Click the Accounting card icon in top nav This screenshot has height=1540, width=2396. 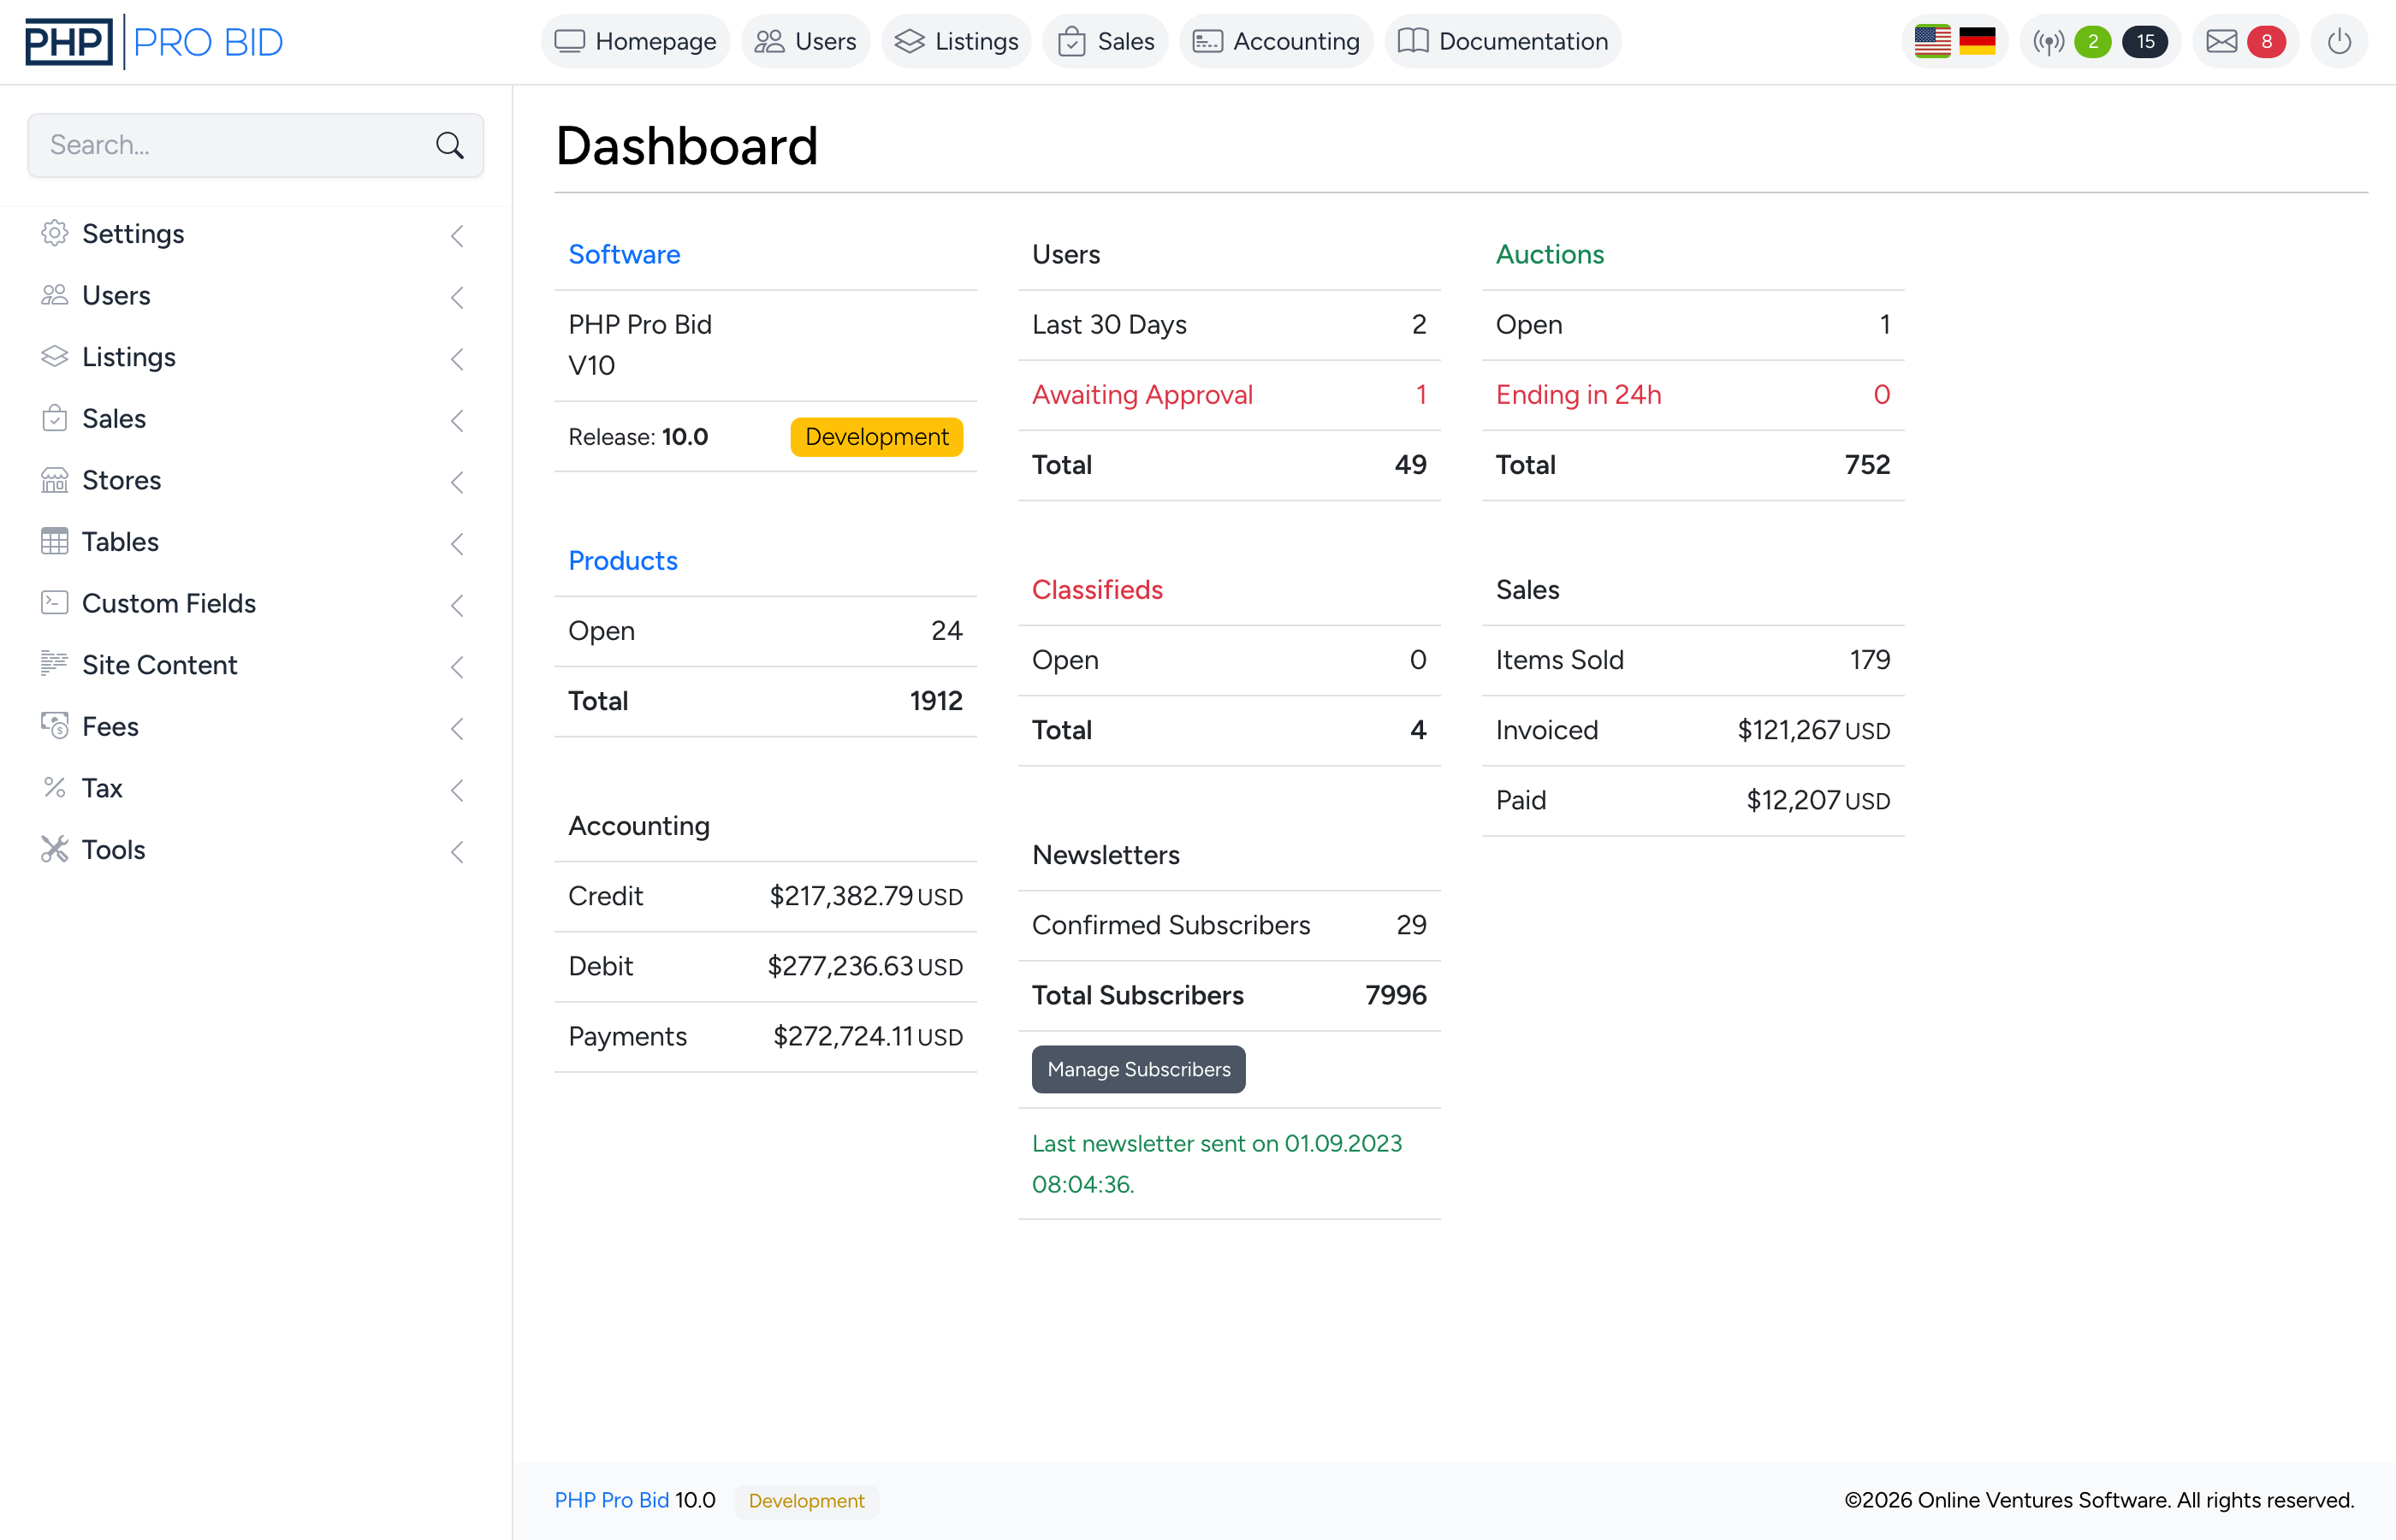click(1207, 41)
